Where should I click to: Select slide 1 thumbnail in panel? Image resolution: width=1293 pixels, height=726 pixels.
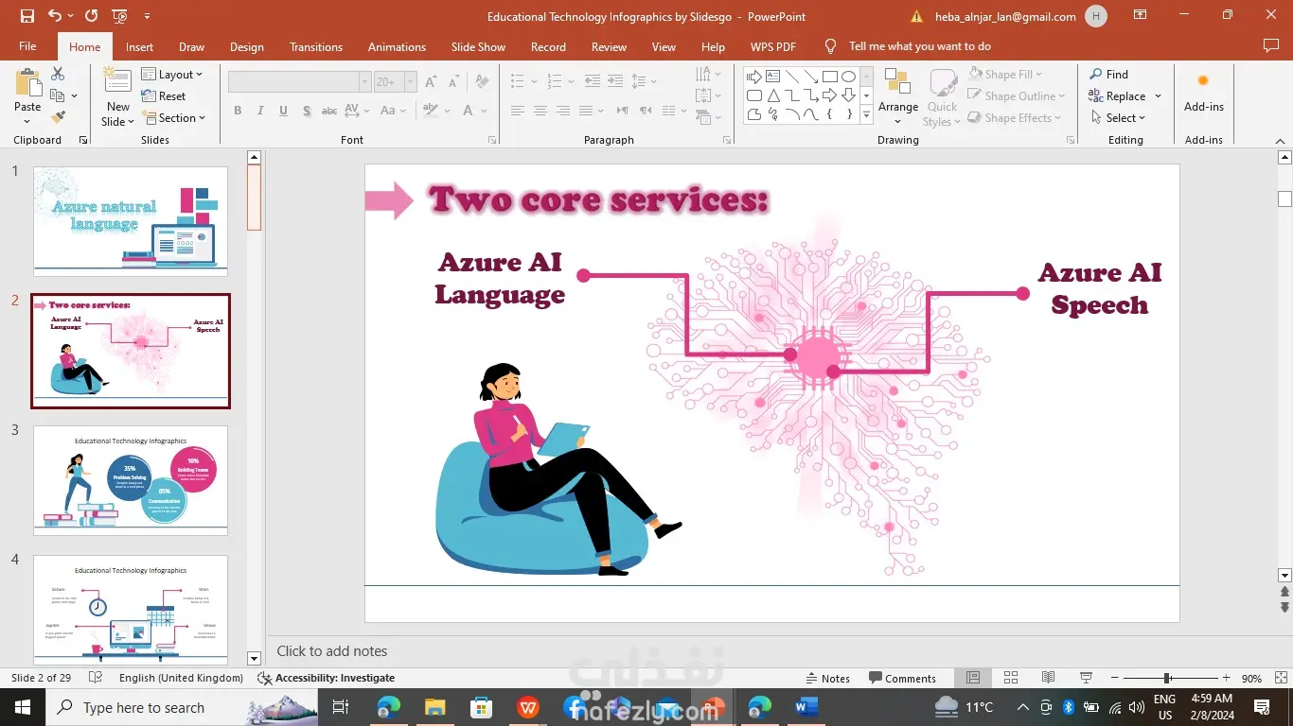click(x=131, y=221)
